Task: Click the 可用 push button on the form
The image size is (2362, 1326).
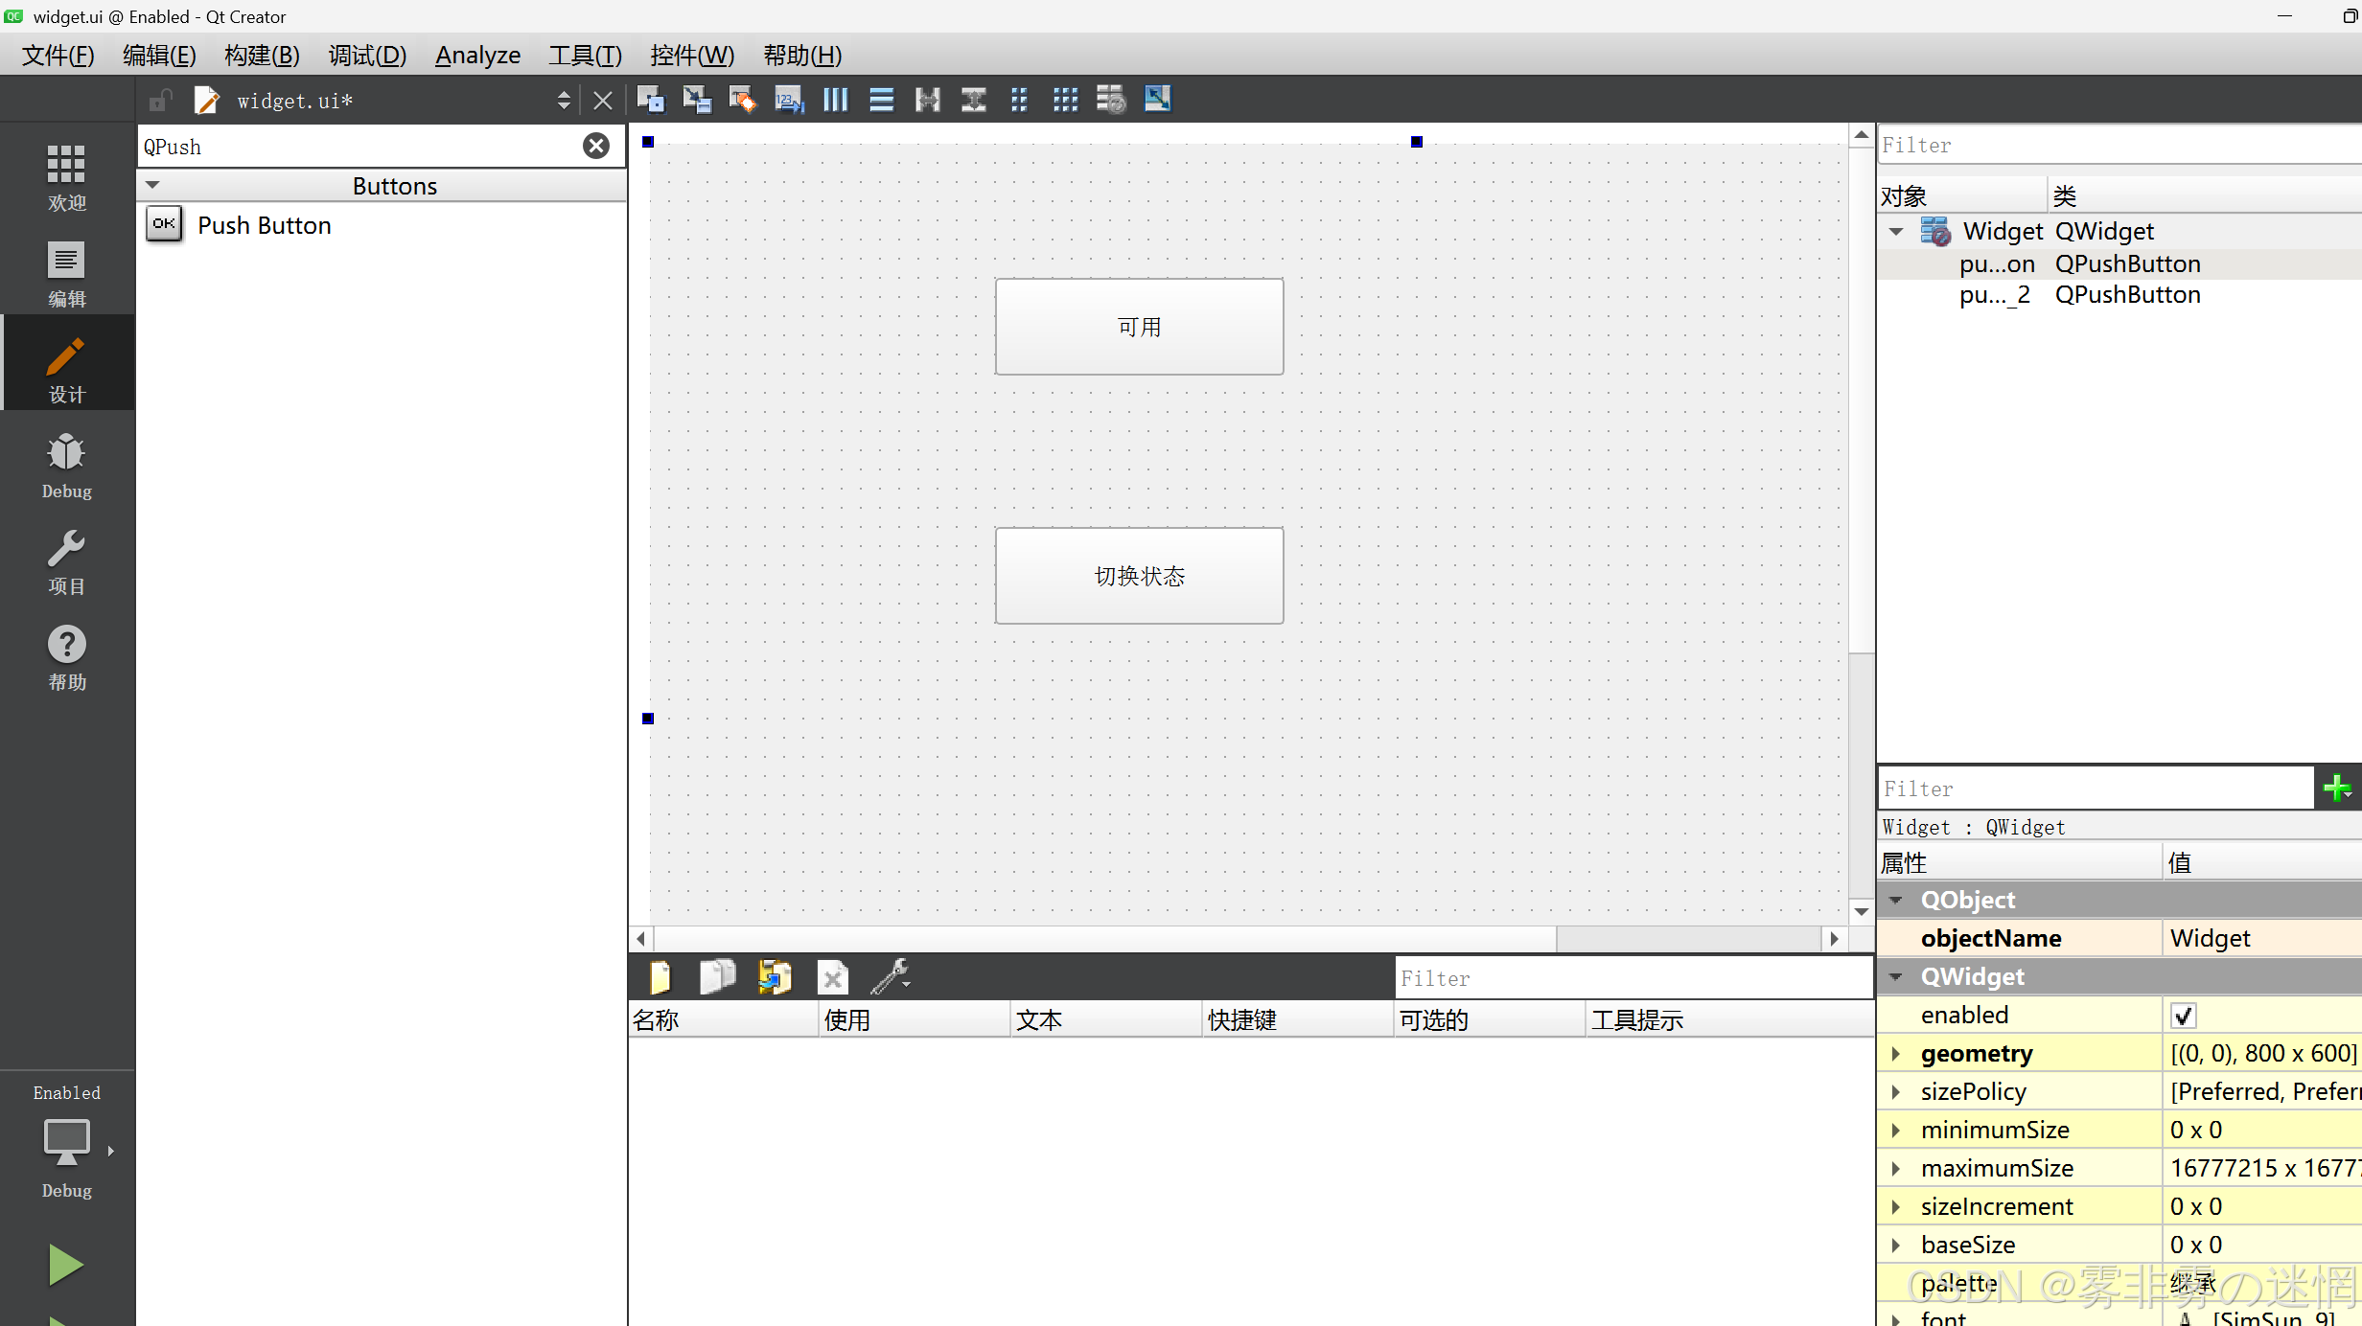Action: [x=1139, y=327]
